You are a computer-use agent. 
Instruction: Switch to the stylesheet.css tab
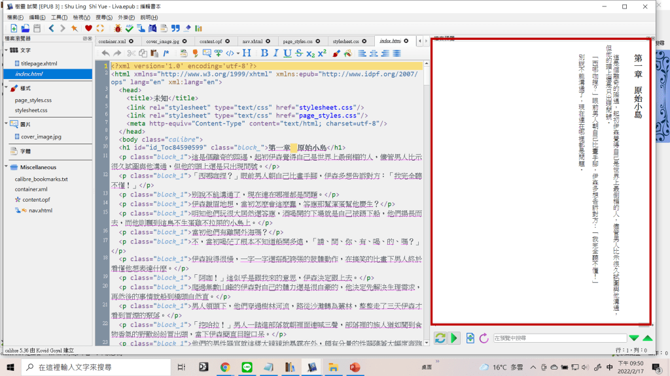(345, 40)
